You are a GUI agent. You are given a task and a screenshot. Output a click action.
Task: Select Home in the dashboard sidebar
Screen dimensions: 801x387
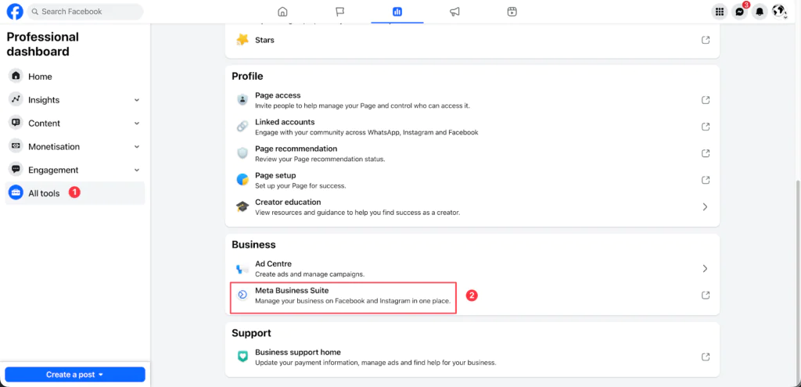[40, 77]
